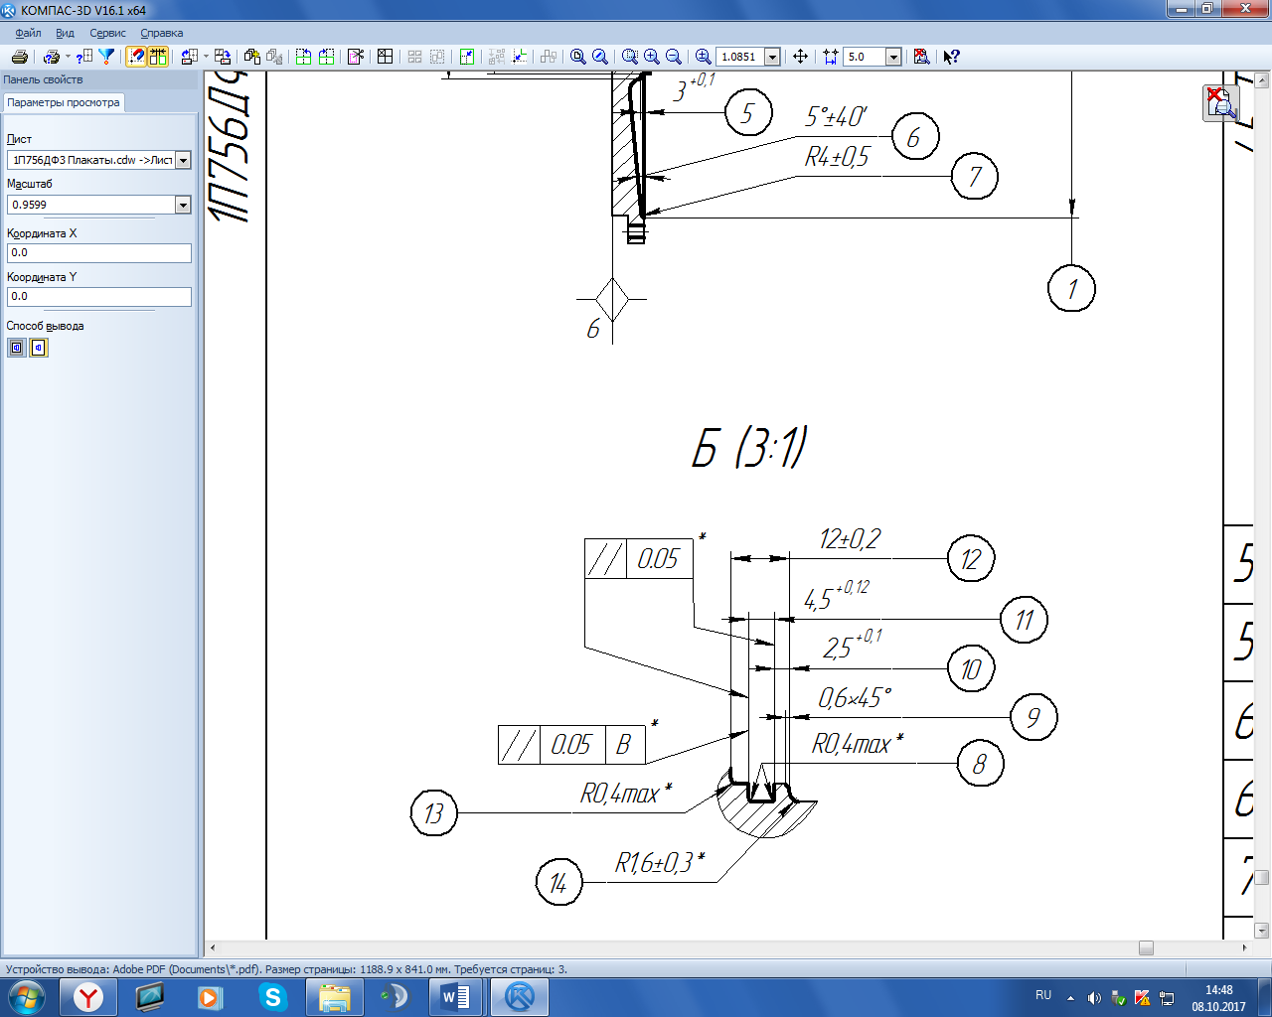
Task: Open Microsoft Word from the taskbar
Action: coord(455,996)
